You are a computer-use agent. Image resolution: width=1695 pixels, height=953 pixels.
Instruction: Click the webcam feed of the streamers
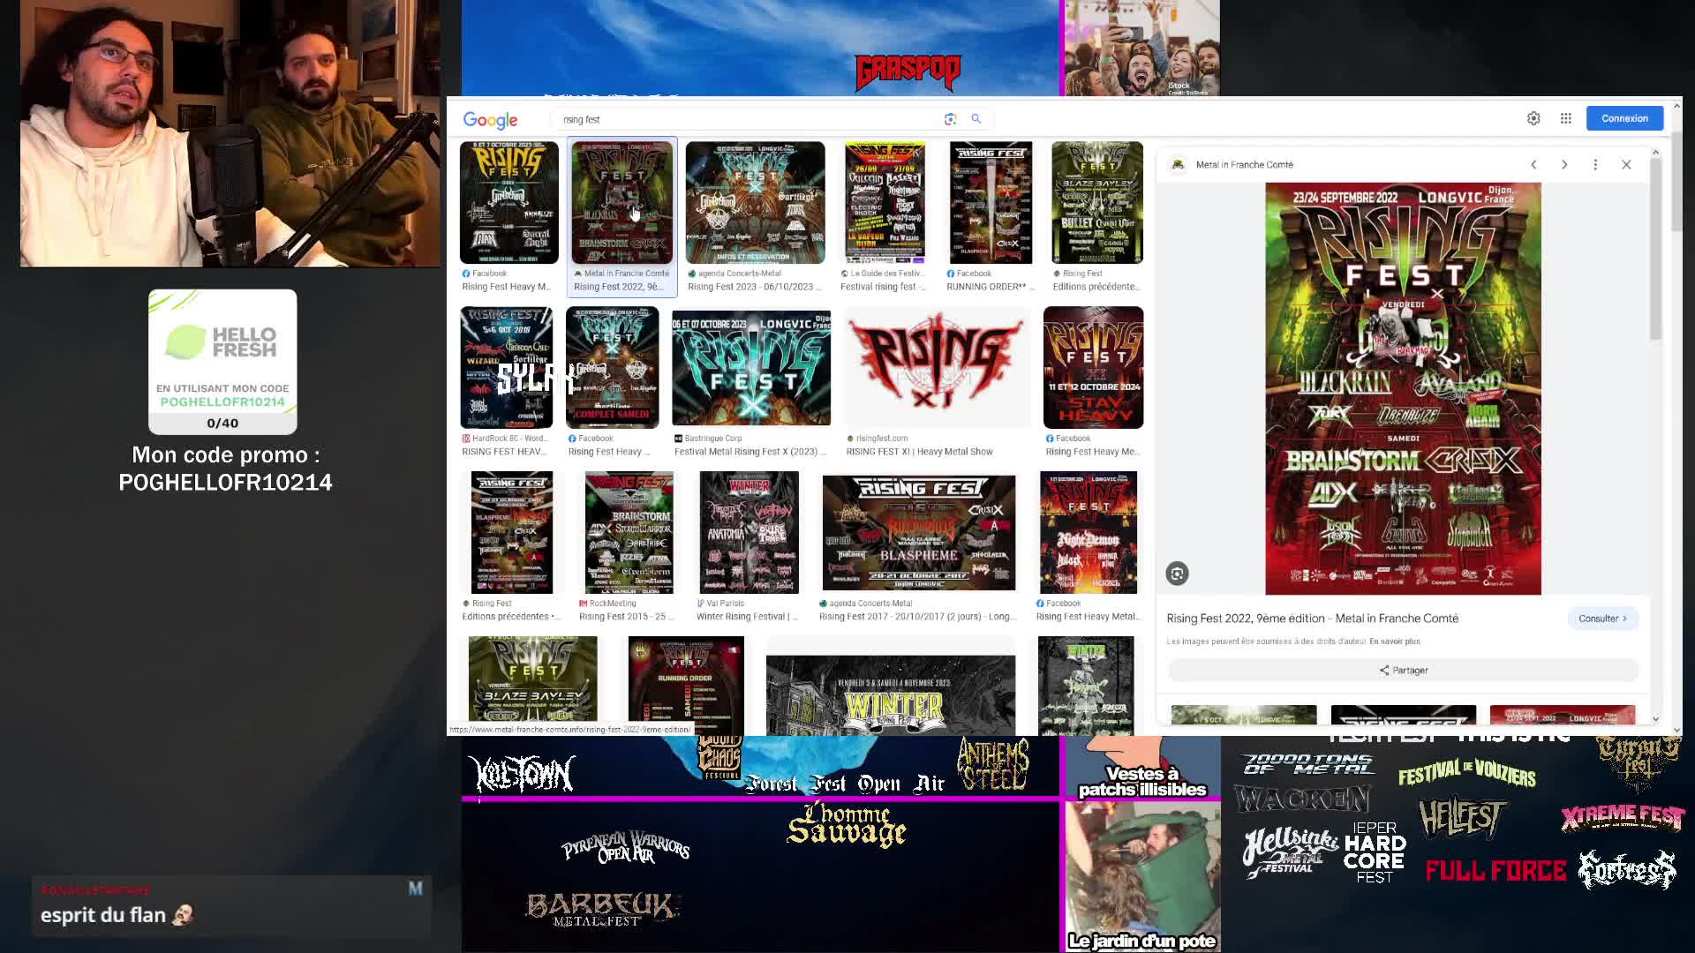[230, 133]
